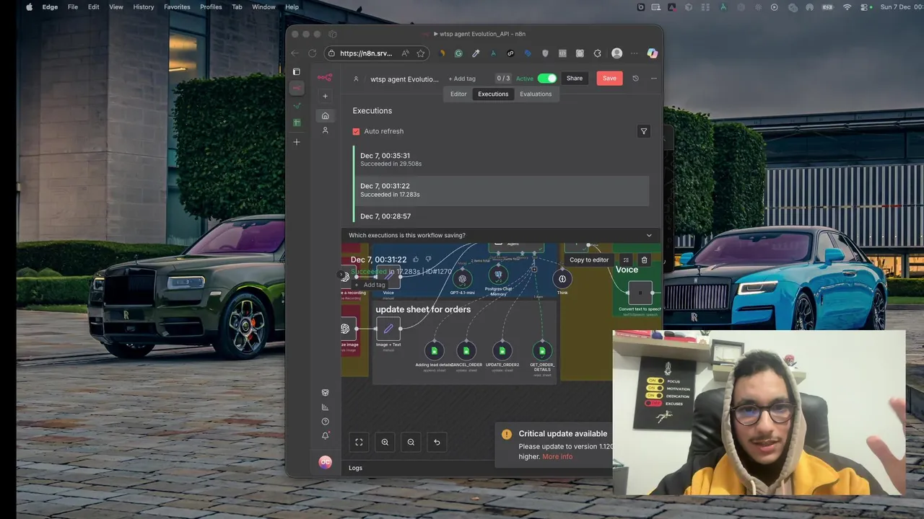Delete the execution with trash icon

pyautogui.click(x=645, y=259)
